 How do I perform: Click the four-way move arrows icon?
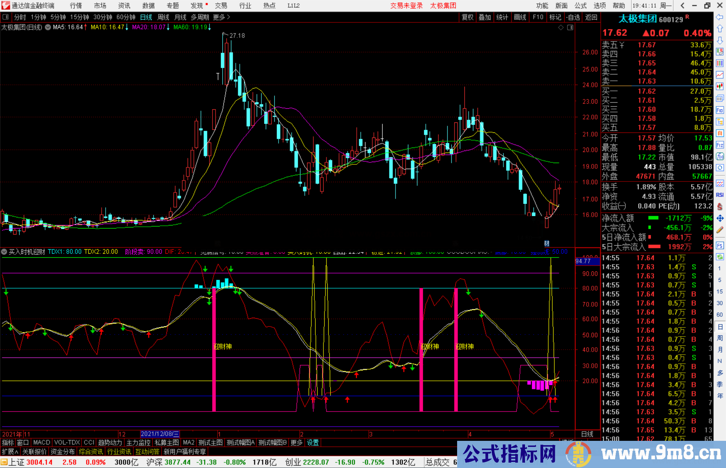(720, 218)
